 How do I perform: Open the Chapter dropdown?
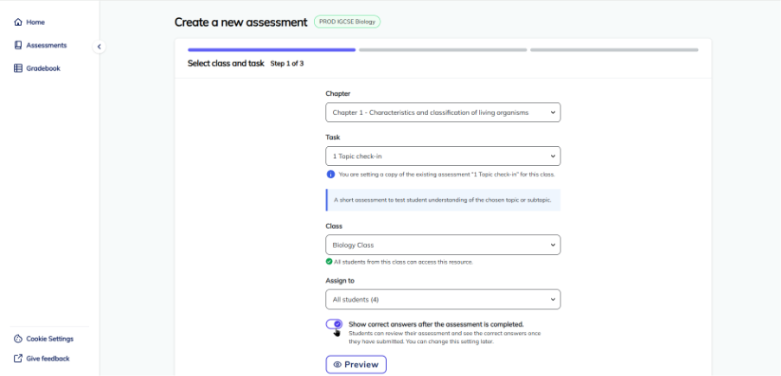tap(444, 112)
